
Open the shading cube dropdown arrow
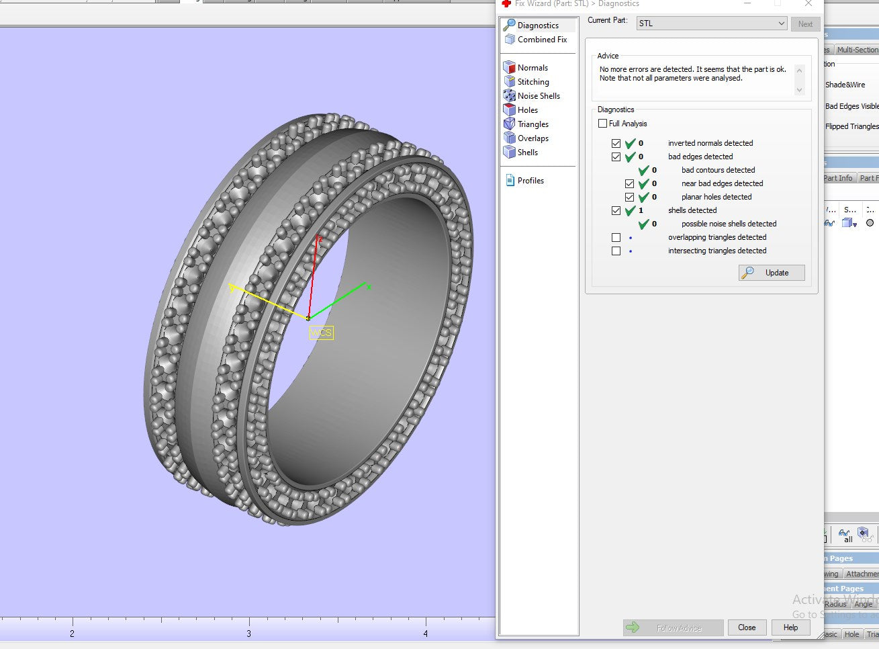(855, 224)
